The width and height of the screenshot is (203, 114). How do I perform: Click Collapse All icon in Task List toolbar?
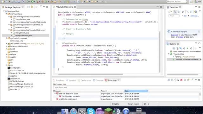pyautogui.click(x=191, y=12)
